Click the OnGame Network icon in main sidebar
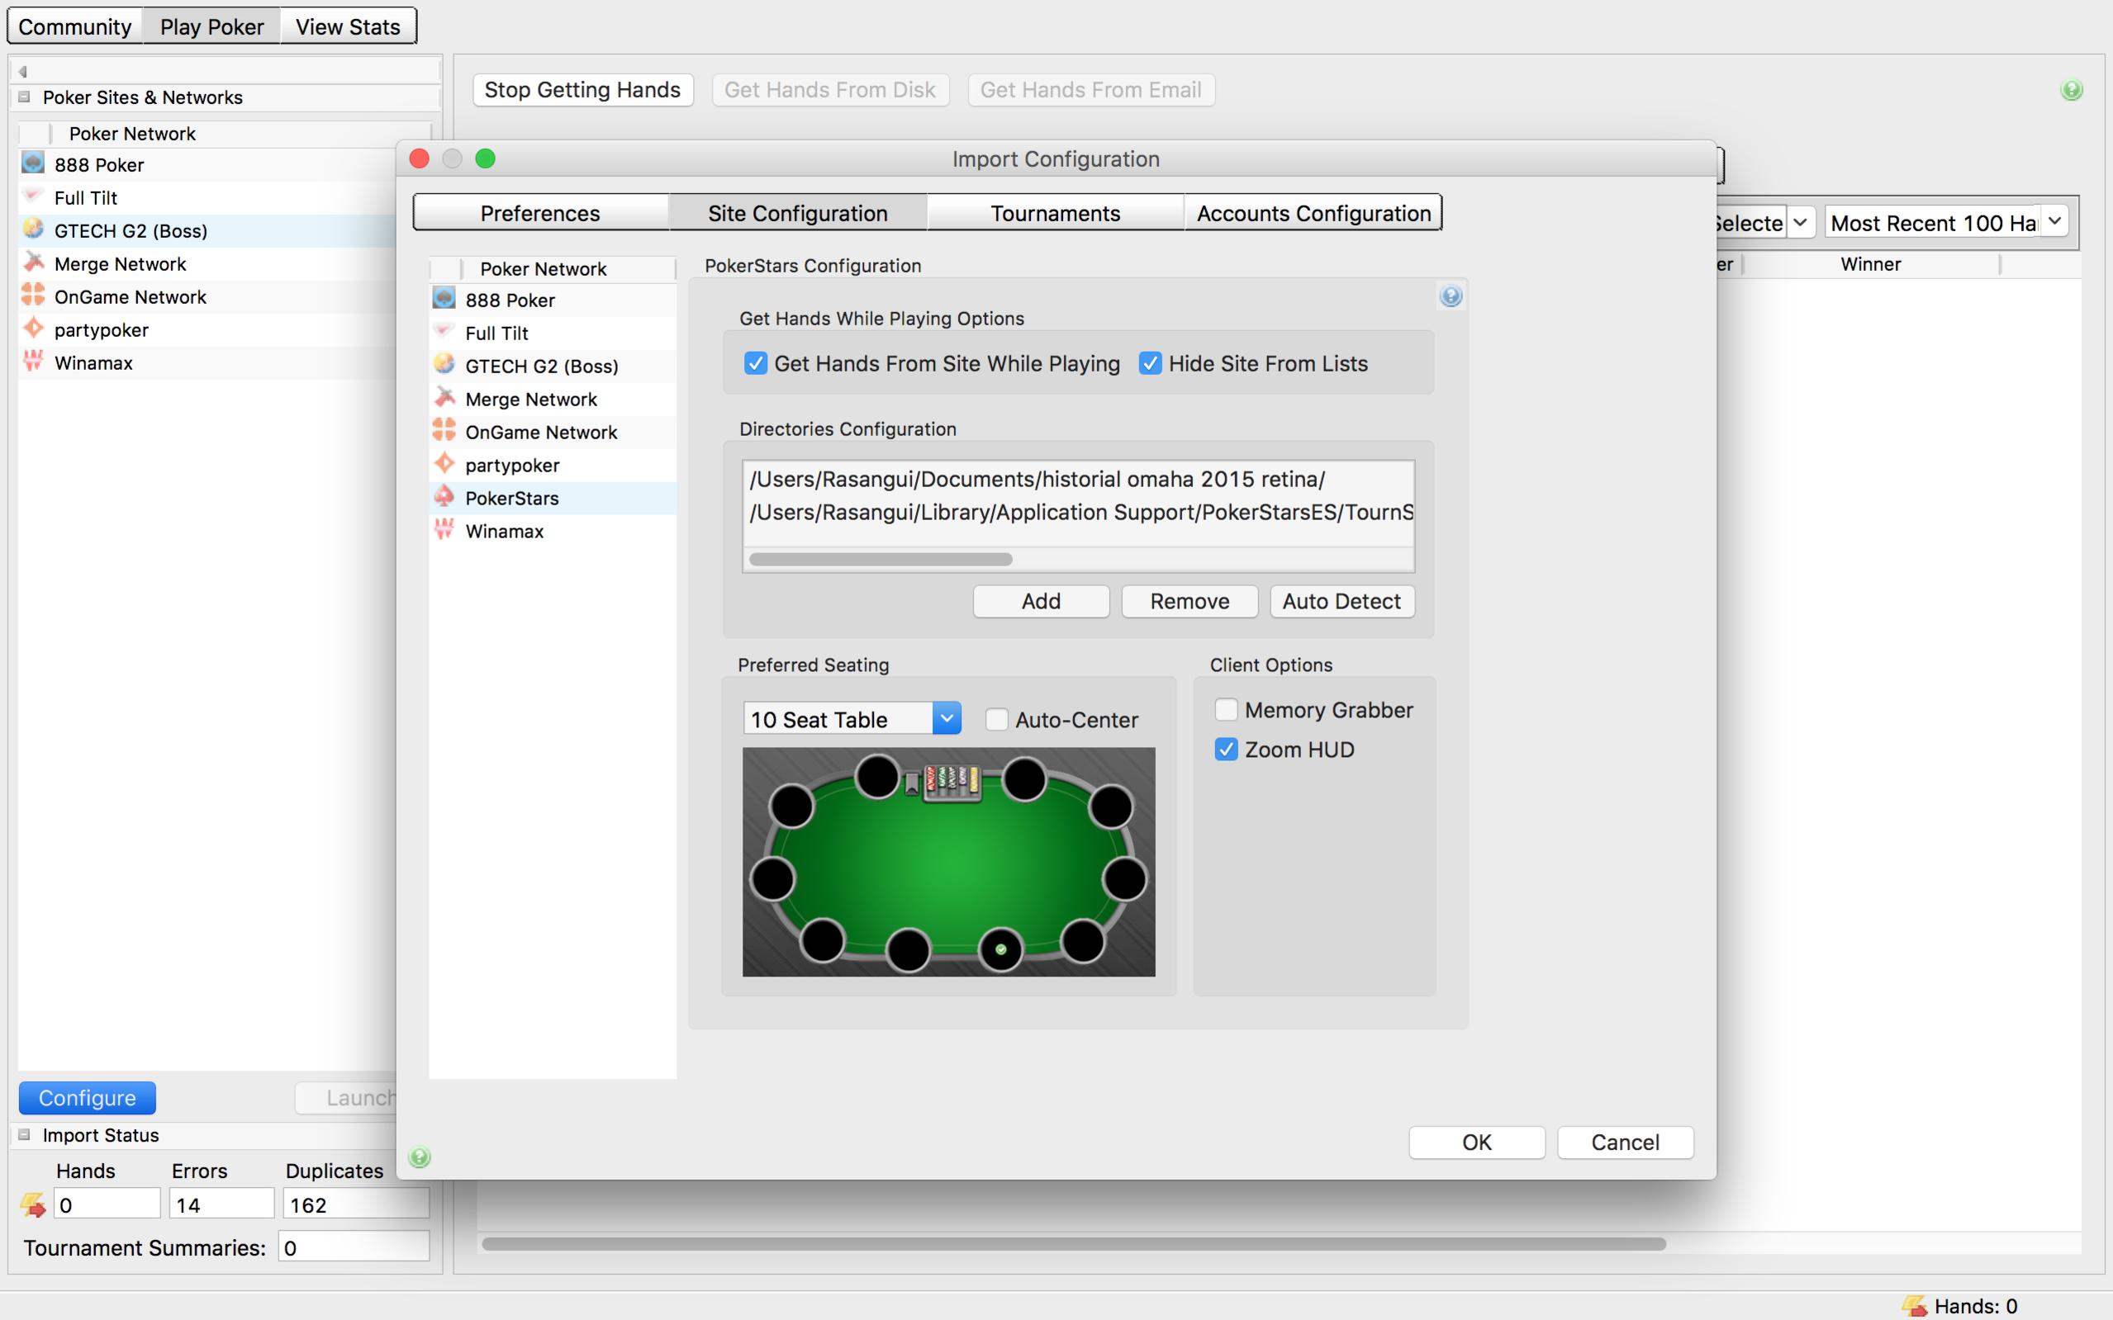Viewport: 2113px width, 1320px height. [x=33, y=295]
